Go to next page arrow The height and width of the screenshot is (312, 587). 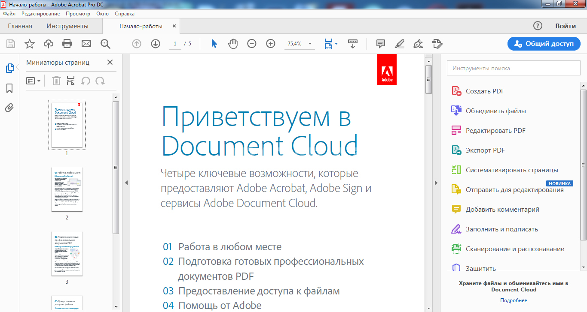tap(156, 44)
